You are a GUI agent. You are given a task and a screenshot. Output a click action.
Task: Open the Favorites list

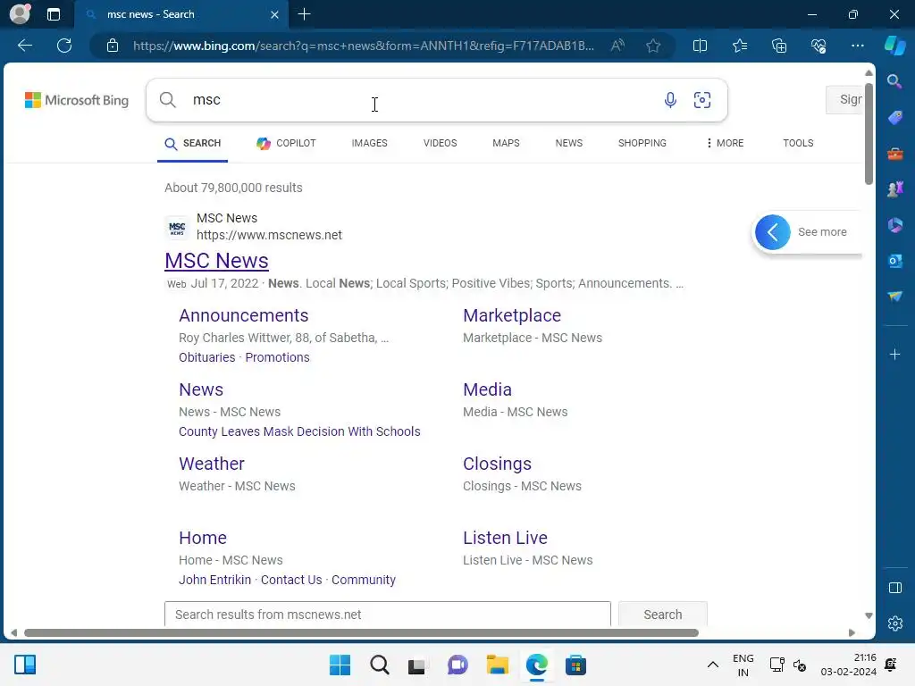(739, 46)
